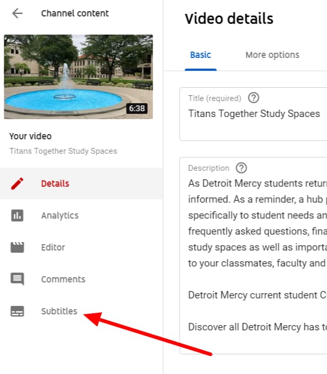Select Analytics in the sidebar
This screenshot has height=374, width=327.
[x=81, y=215]
